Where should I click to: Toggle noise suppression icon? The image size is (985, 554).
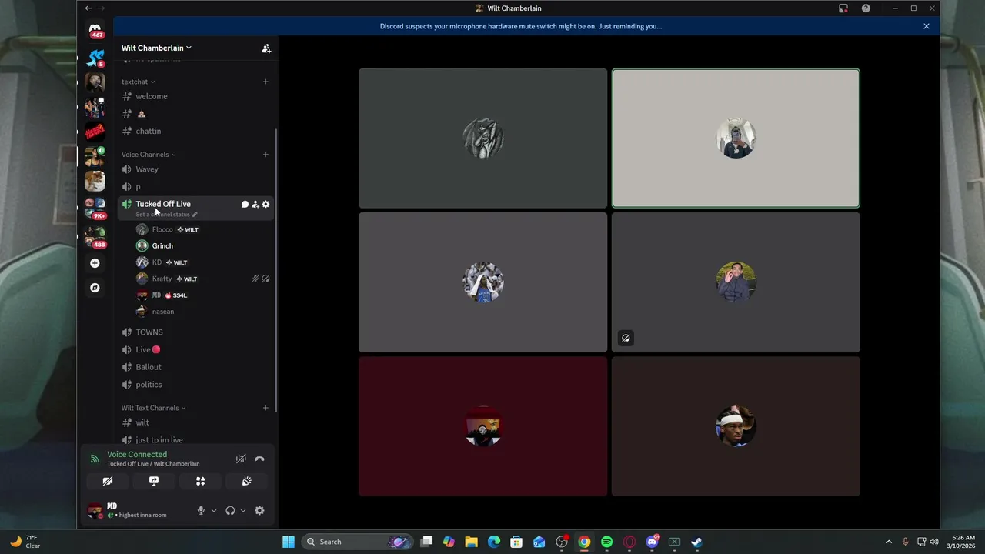241,459
